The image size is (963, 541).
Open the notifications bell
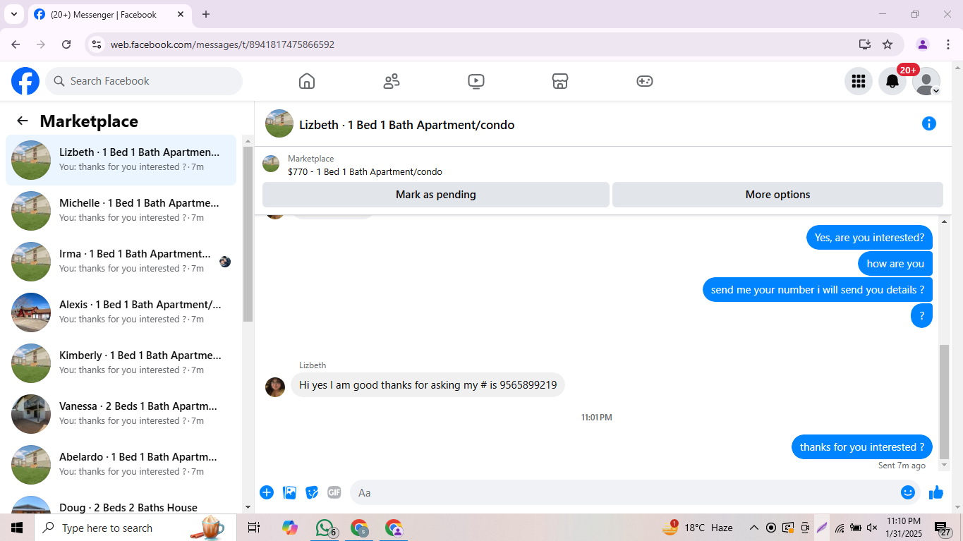[892, 81]
